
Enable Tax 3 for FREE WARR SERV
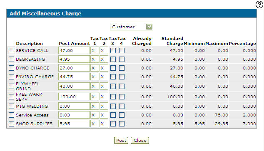113,97
